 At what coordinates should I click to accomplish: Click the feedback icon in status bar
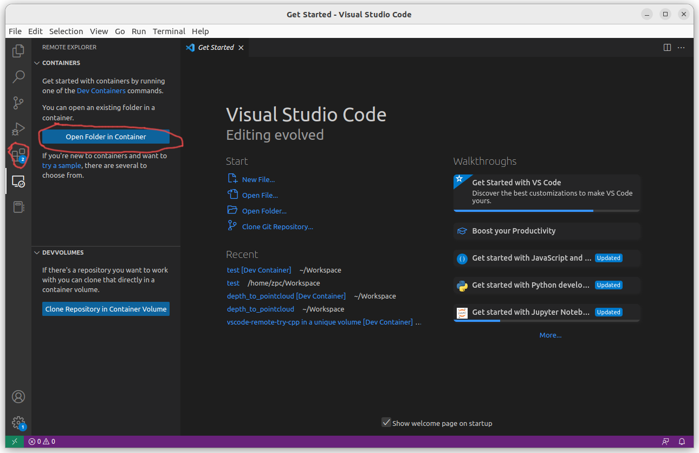(665, 442)
